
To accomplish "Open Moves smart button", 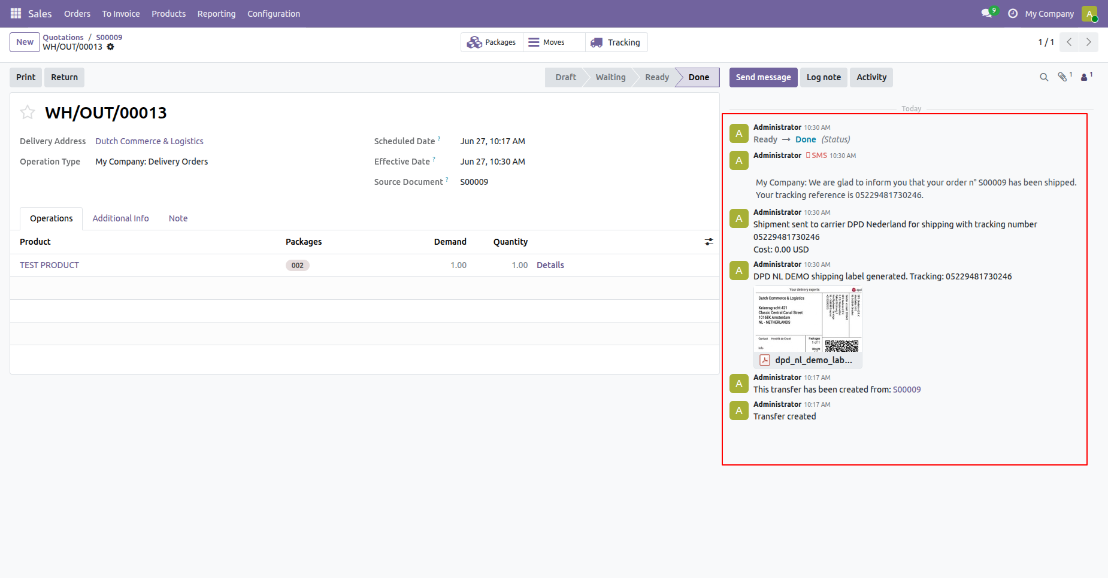I will (554, 42).
